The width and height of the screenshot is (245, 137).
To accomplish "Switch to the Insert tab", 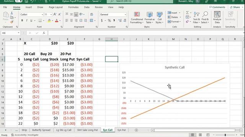I will pos(29,7).
